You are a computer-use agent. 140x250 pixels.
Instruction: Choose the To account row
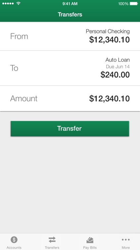click(x=70, y=68)
